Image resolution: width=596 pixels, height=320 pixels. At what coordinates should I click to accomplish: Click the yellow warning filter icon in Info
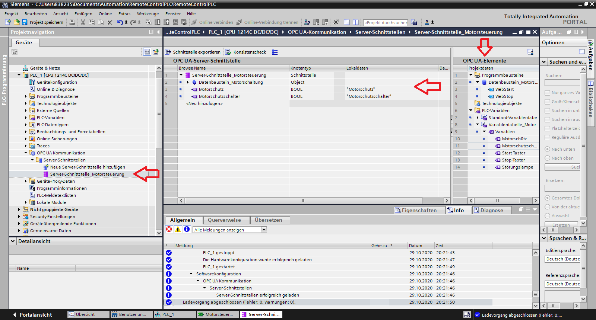(x=178, y=229)
